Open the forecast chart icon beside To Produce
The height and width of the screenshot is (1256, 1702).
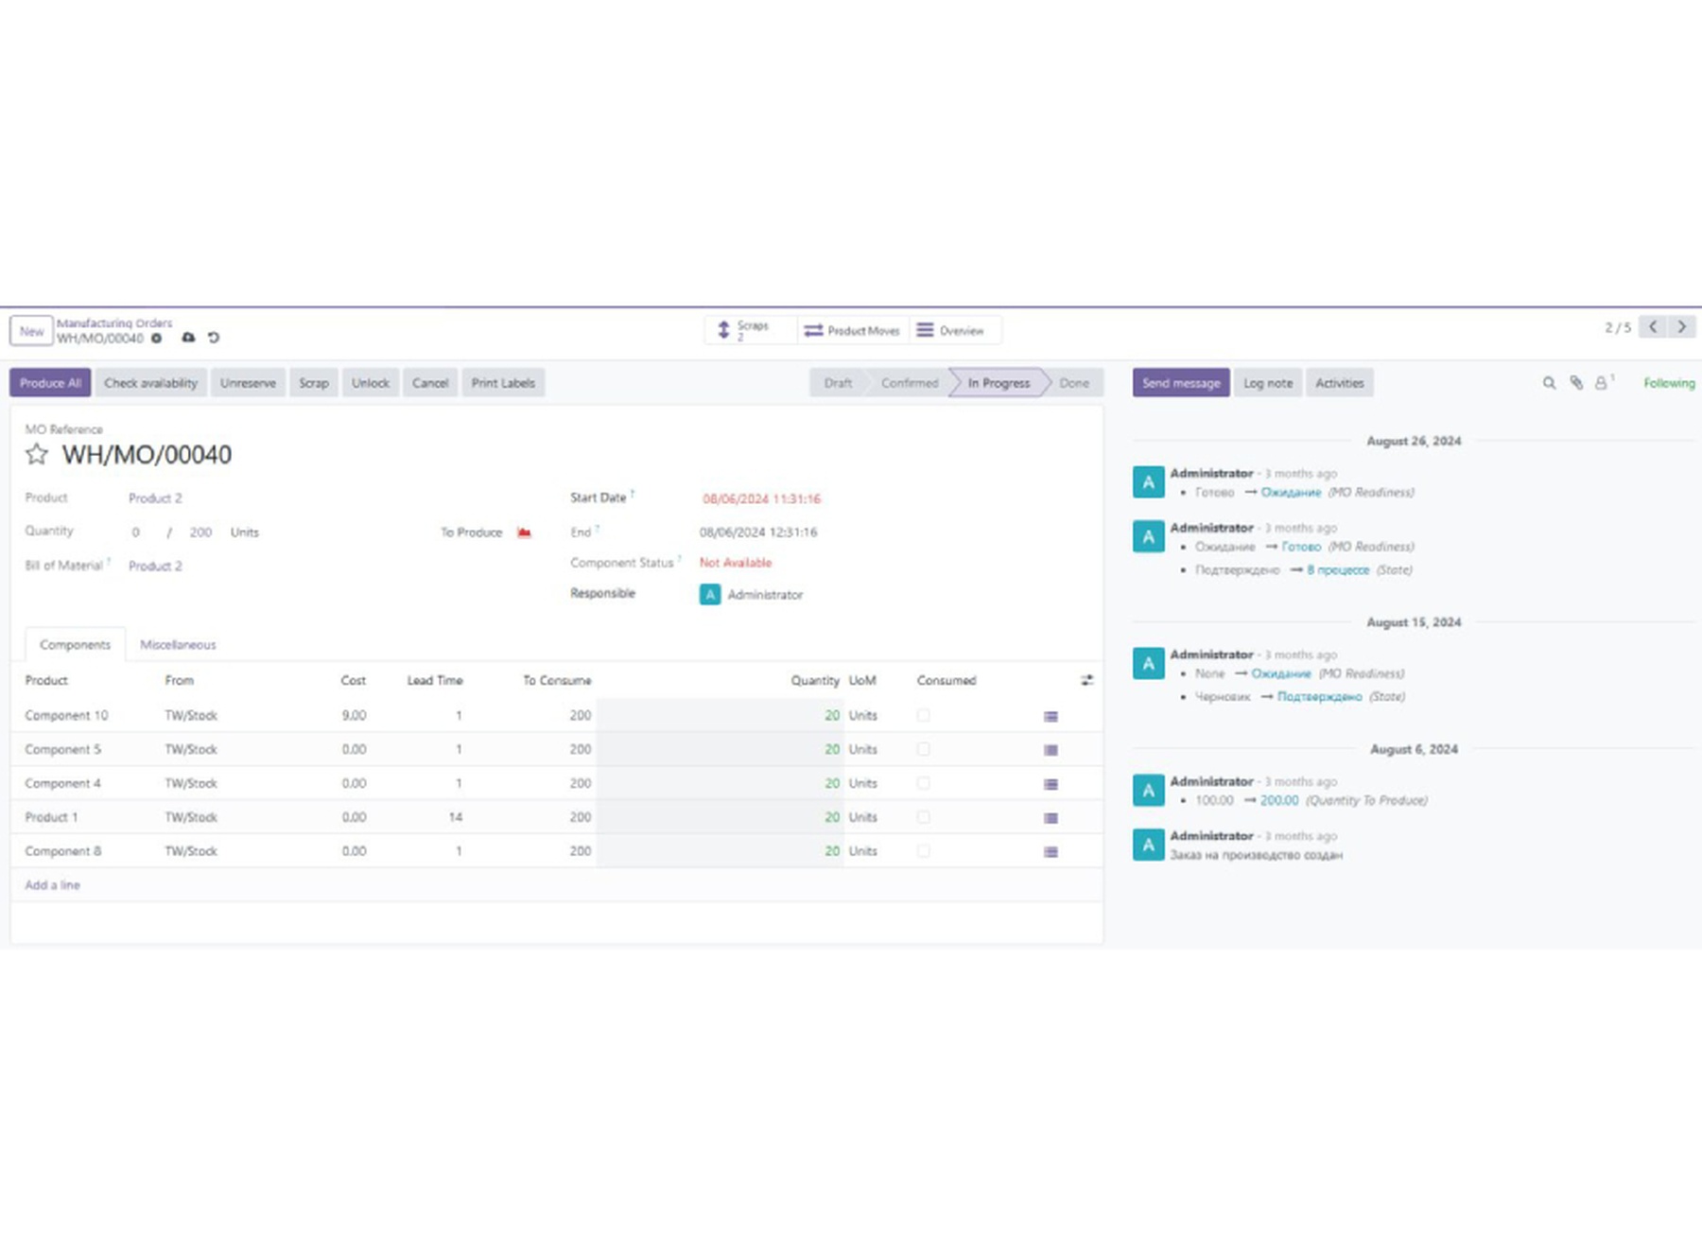tap(524, 532)
